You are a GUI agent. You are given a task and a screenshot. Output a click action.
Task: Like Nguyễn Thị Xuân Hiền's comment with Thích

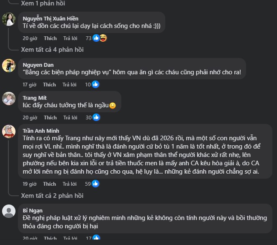pyautogui.click(x=50, y=38)
